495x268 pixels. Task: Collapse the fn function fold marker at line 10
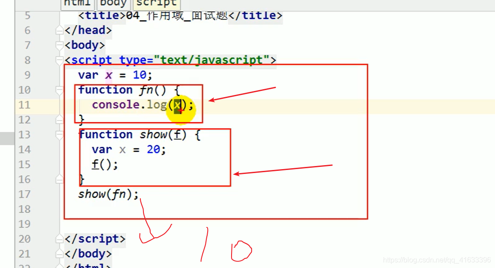[x=59, y=91]
